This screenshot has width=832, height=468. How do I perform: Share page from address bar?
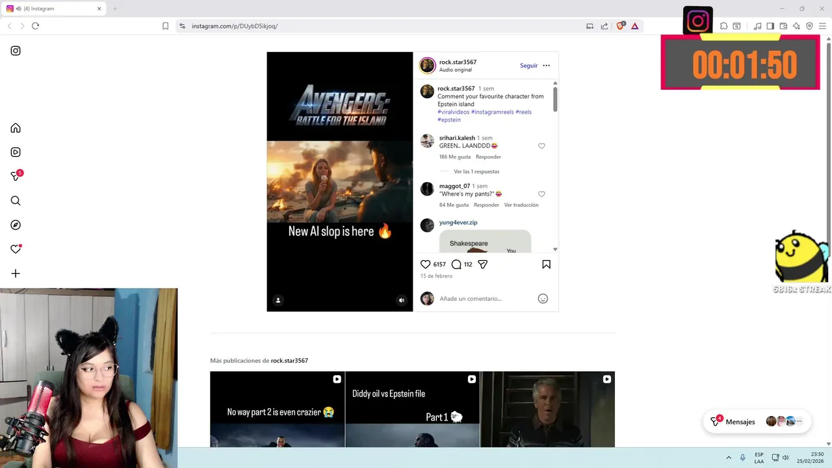604,26
